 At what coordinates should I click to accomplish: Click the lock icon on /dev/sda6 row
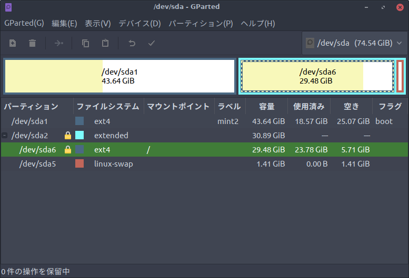click(68, 150)
